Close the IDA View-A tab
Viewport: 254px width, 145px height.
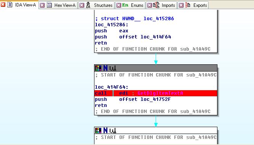tap(3, 5)
